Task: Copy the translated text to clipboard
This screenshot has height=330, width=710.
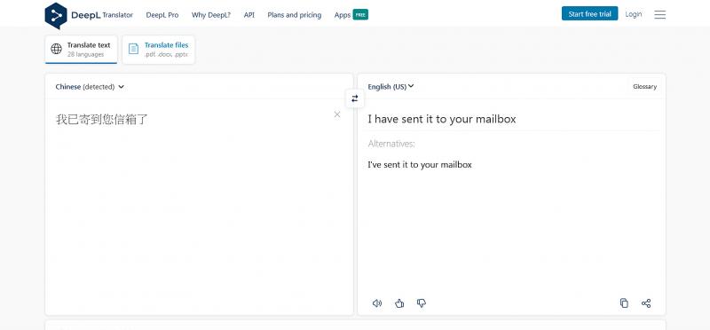Action: pos(624,303)
